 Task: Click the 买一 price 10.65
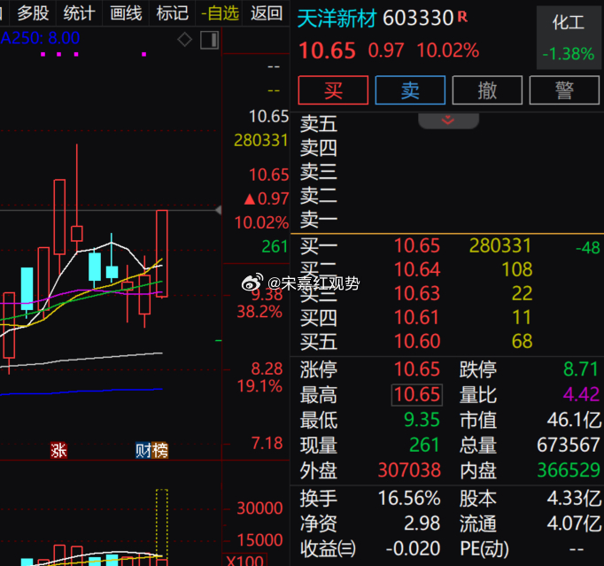tap(417, 246)
